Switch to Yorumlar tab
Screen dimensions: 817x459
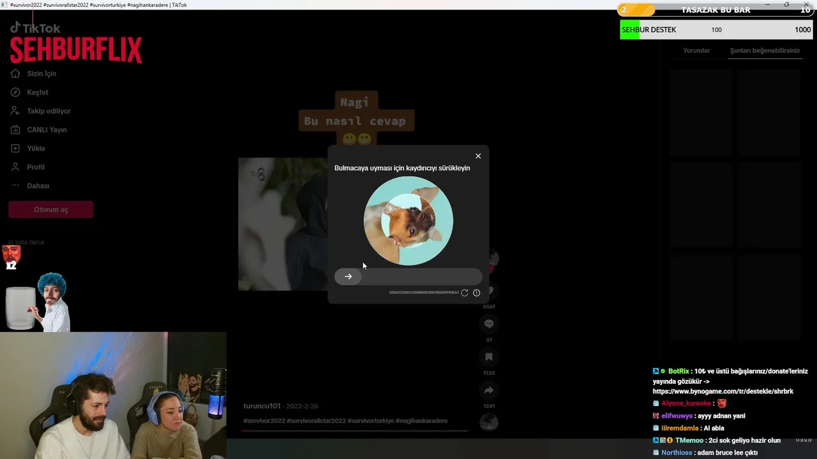[x=696, y=50]
